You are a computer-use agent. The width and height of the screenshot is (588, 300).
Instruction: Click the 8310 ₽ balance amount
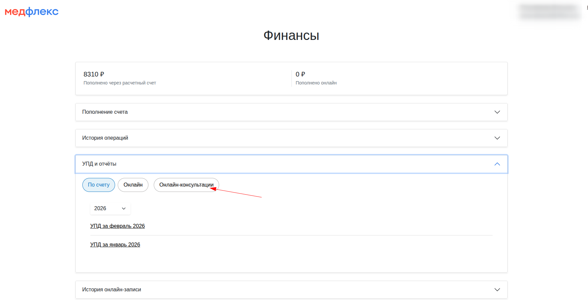[94, 74]
